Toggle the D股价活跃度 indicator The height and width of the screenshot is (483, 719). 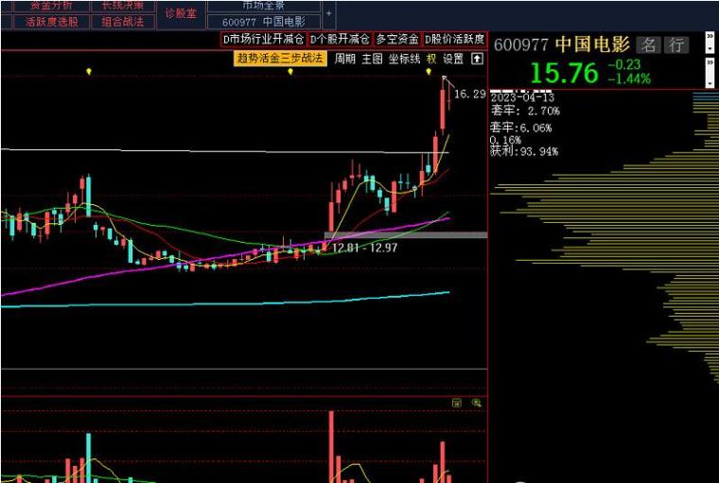(x=454, y=40)
